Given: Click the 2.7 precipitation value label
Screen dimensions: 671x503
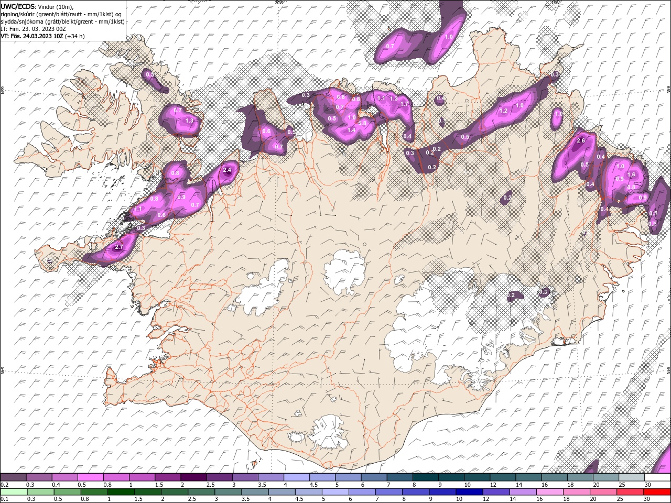Looking at the screenshot, I should pyautogui.click(x=118, y=247).
